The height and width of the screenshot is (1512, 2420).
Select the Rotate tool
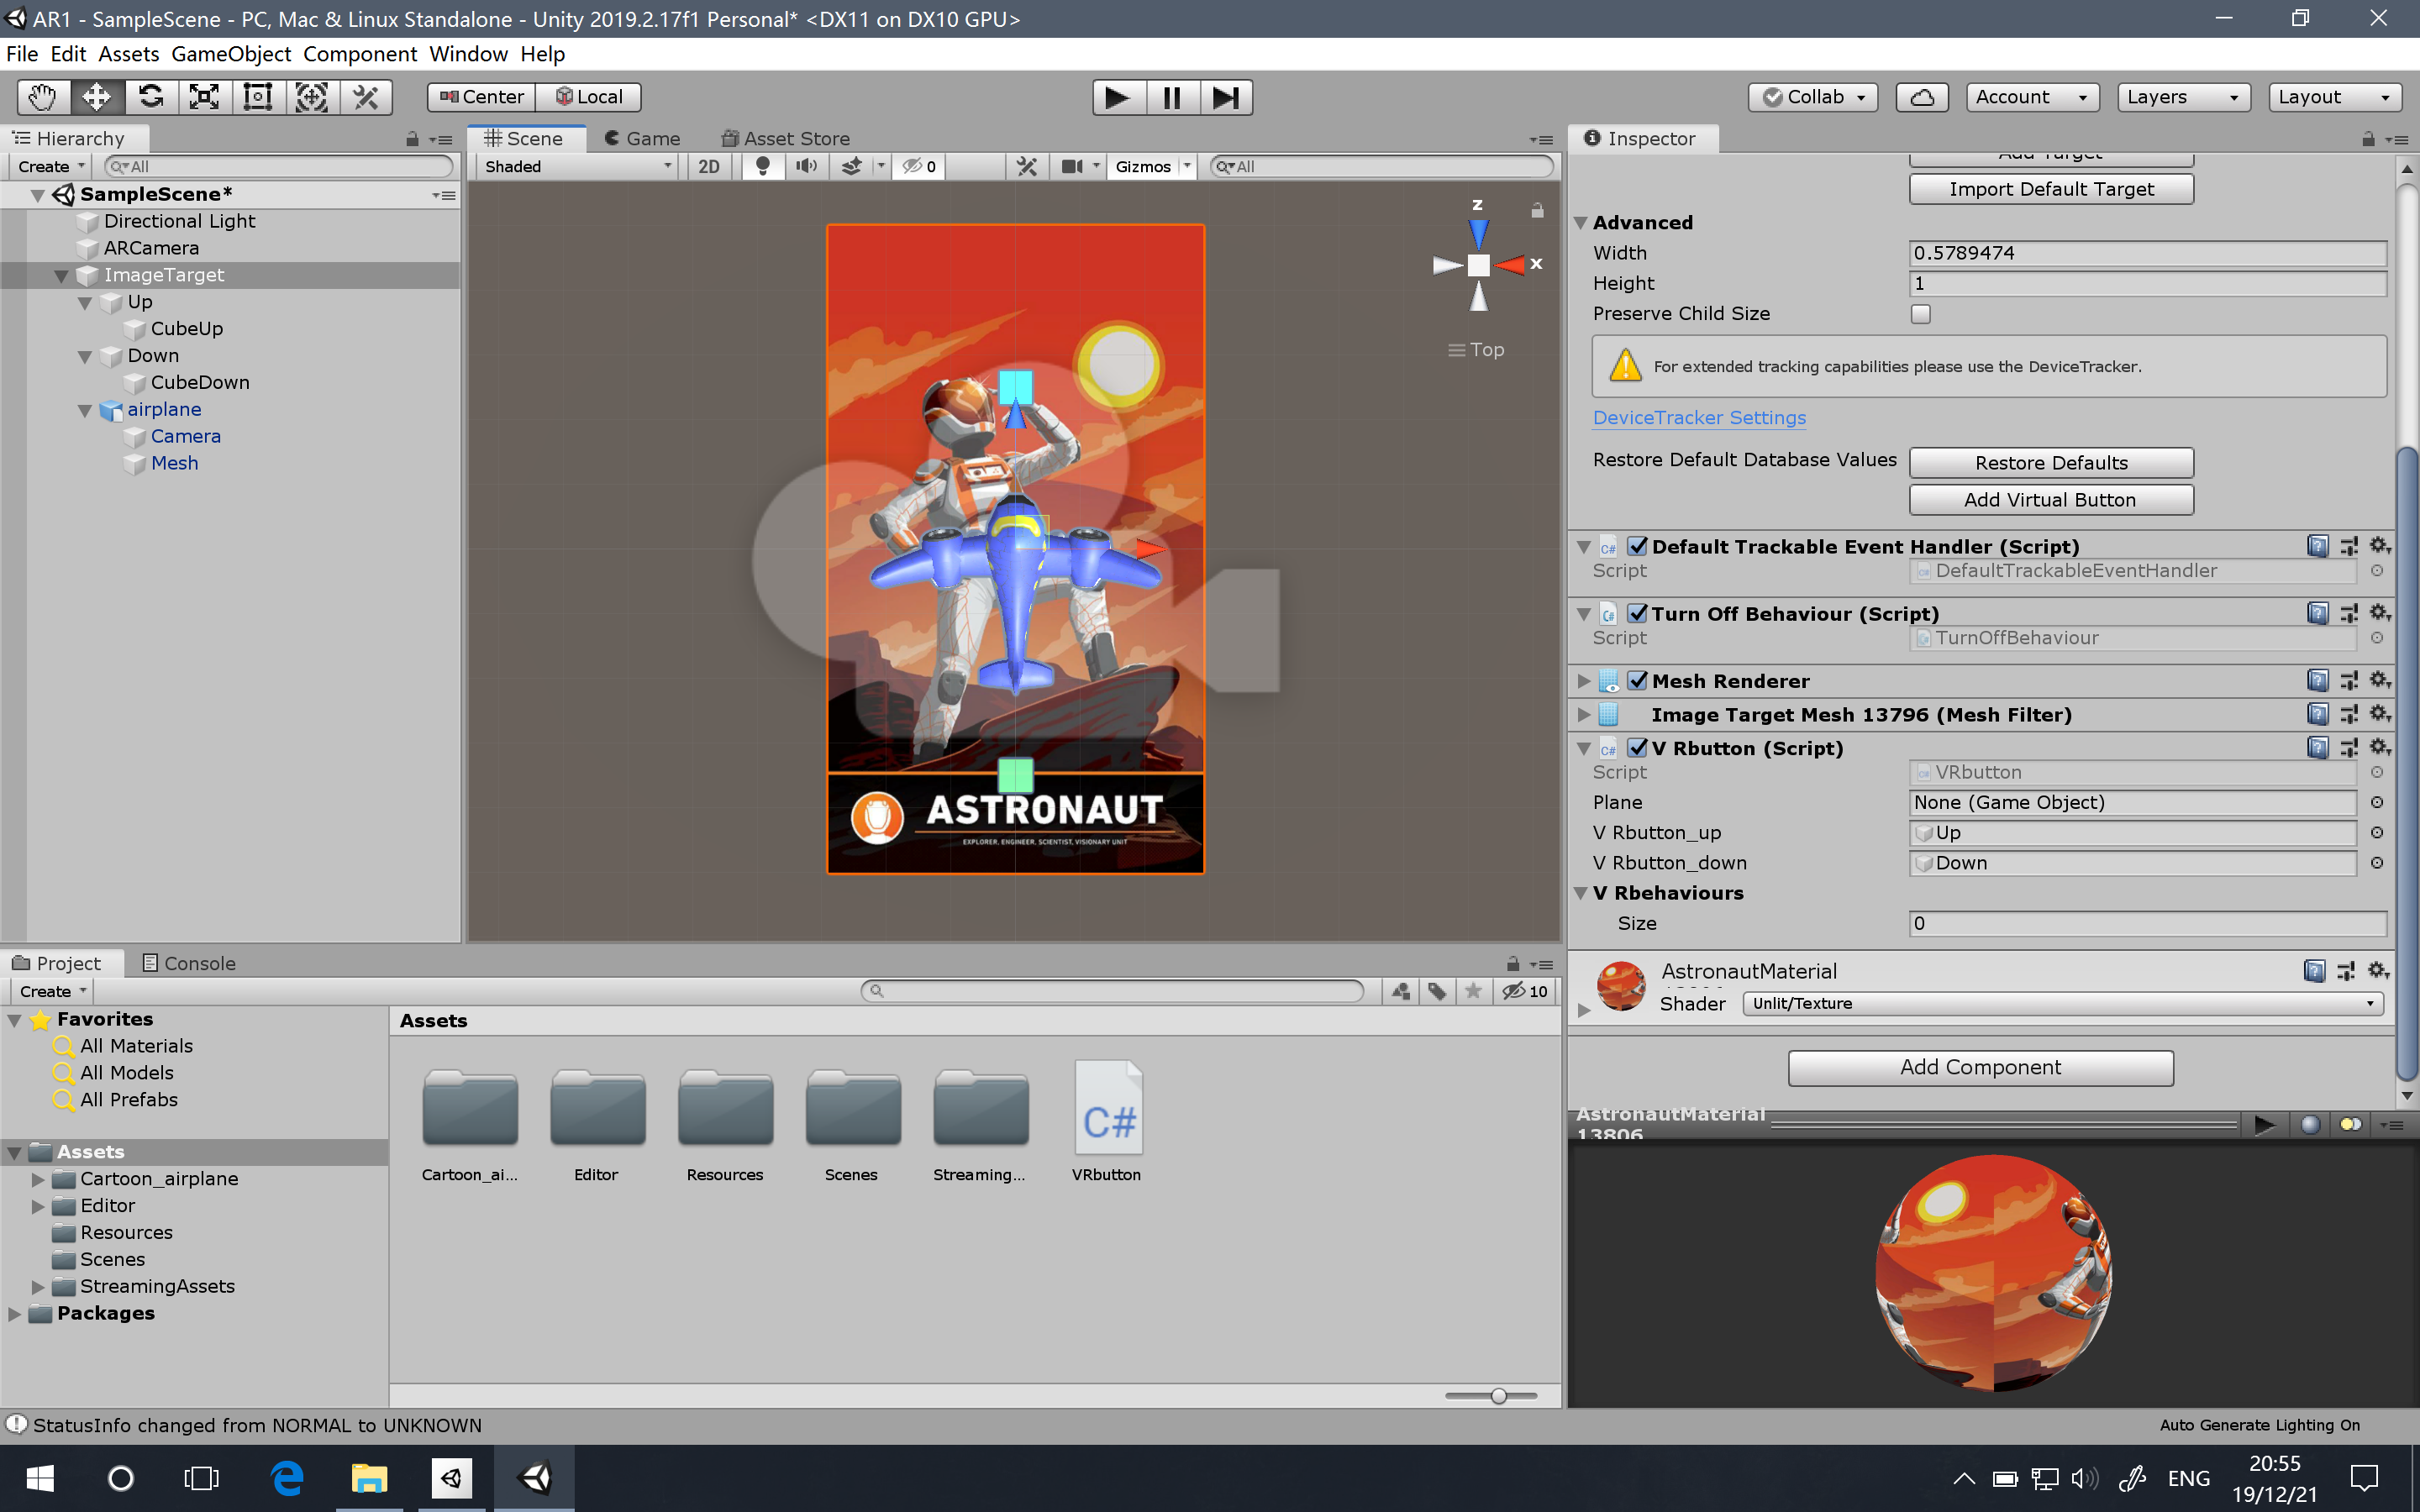click(151, 97)
